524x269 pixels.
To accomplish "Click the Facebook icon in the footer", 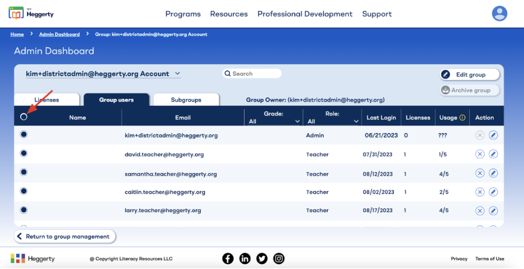I will click(x=228, y=258).
